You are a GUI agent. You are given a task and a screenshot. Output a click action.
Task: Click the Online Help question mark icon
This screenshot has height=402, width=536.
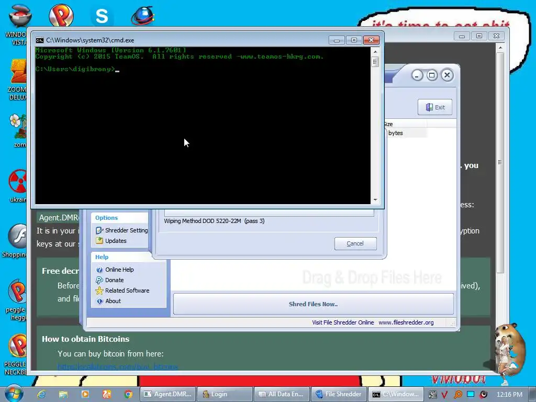pyautogui.click(x=99, y=270)
